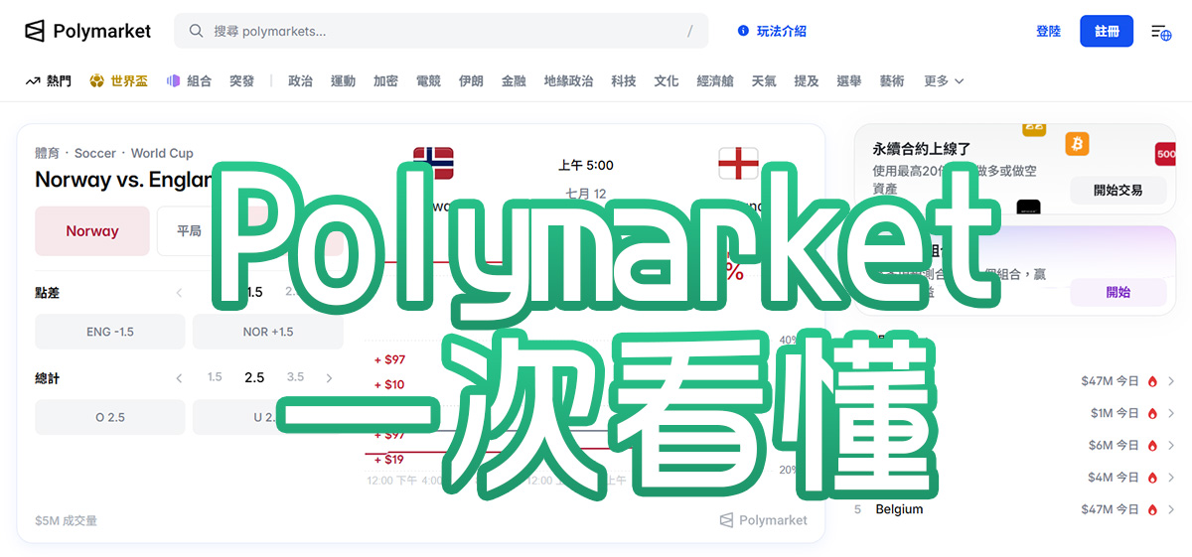Click the $5M 成交量 text

tap(66, 520)
